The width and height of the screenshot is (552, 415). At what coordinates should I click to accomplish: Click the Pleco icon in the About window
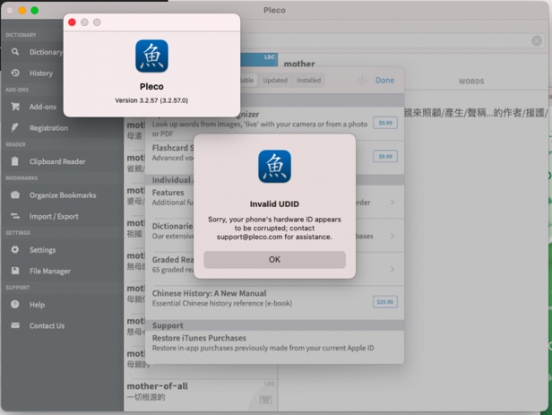coord(151,56)
